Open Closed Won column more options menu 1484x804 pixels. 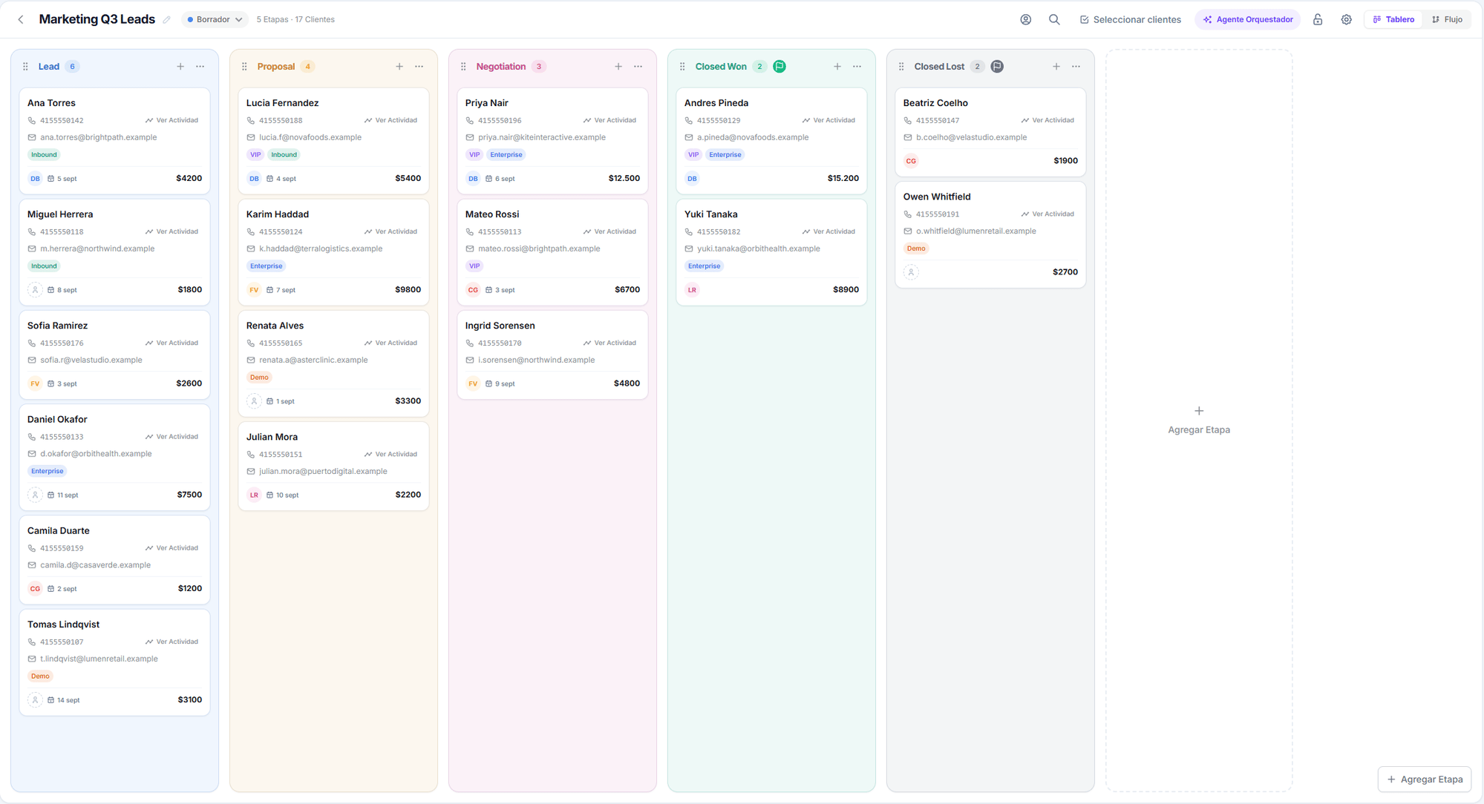[857, 67]
